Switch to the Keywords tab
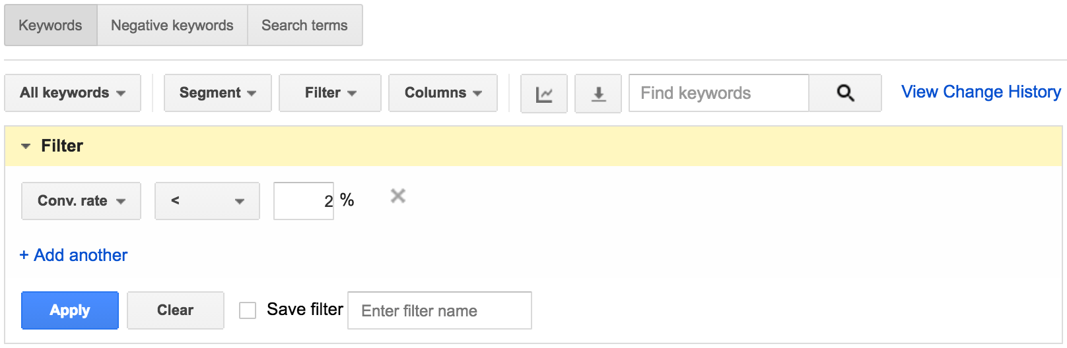This screenshot has height=348, width=1067. [x=51, y=25]
